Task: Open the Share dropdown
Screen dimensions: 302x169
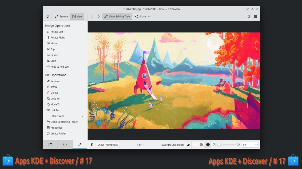Action: pyautogui.click(x=142, y=17)
